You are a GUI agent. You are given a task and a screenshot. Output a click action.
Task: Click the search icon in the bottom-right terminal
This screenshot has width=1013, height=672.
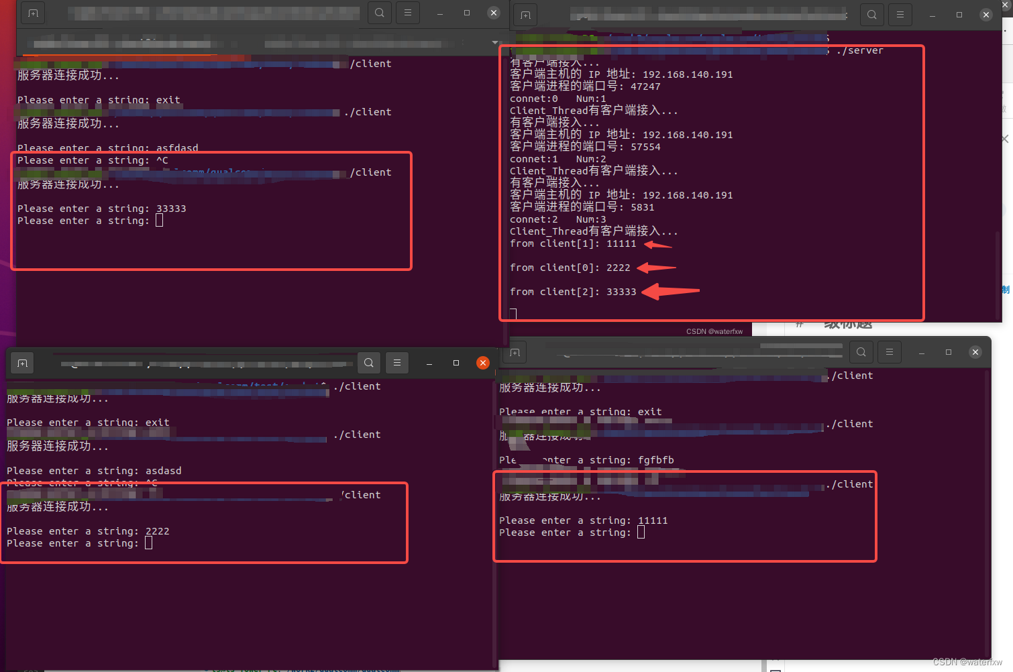861,352
